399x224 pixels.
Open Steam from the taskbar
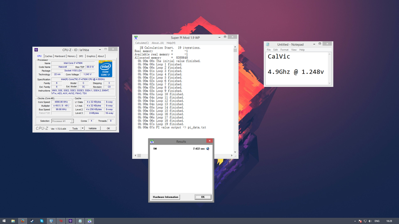32,221
